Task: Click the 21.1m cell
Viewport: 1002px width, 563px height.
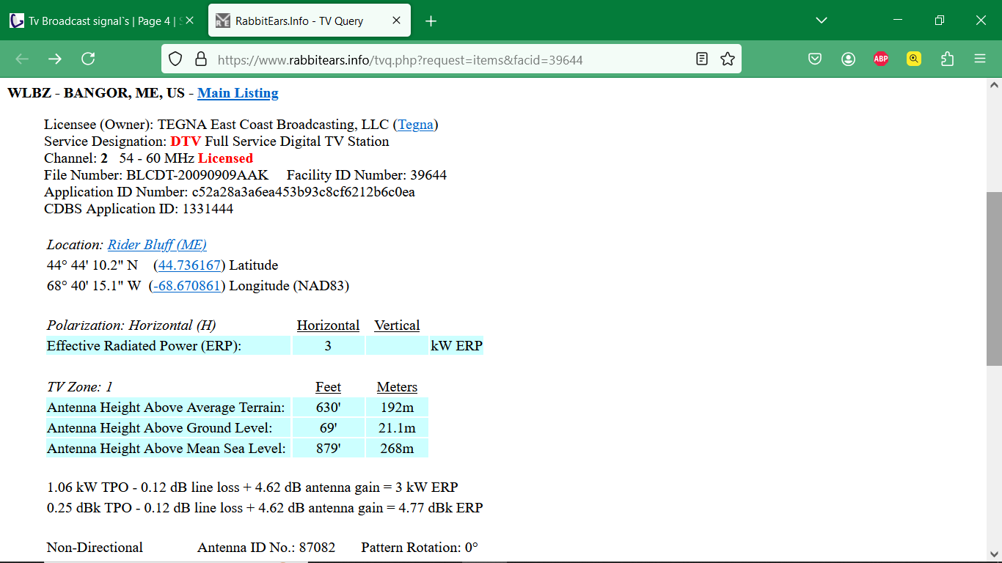Action: pyautogui.click(x=397, y=428)
